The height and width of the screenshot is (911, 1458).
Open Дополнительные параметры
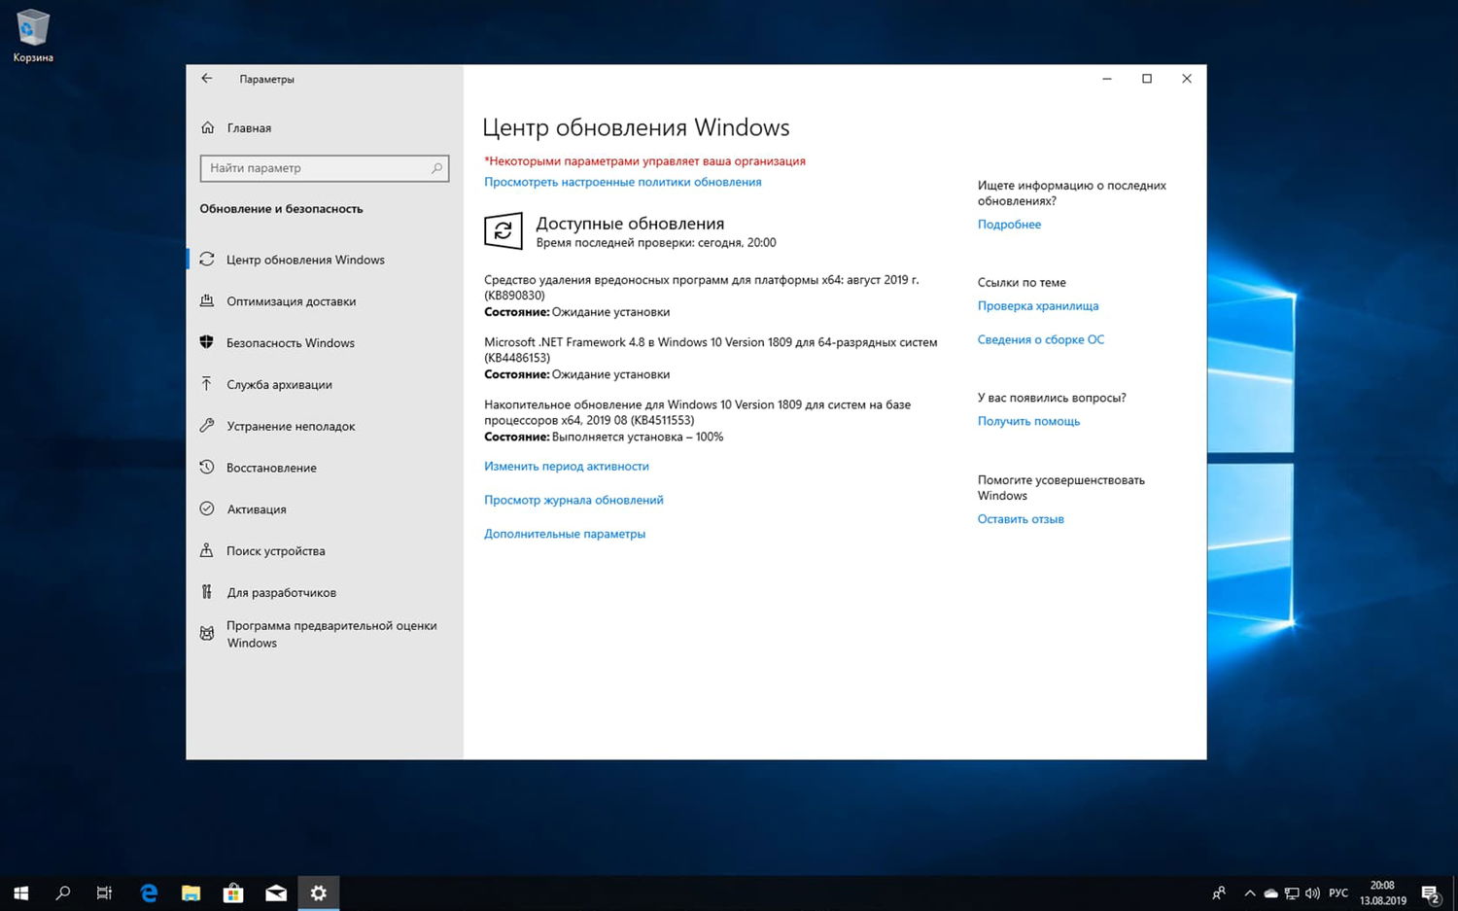[x=565, y=533]
